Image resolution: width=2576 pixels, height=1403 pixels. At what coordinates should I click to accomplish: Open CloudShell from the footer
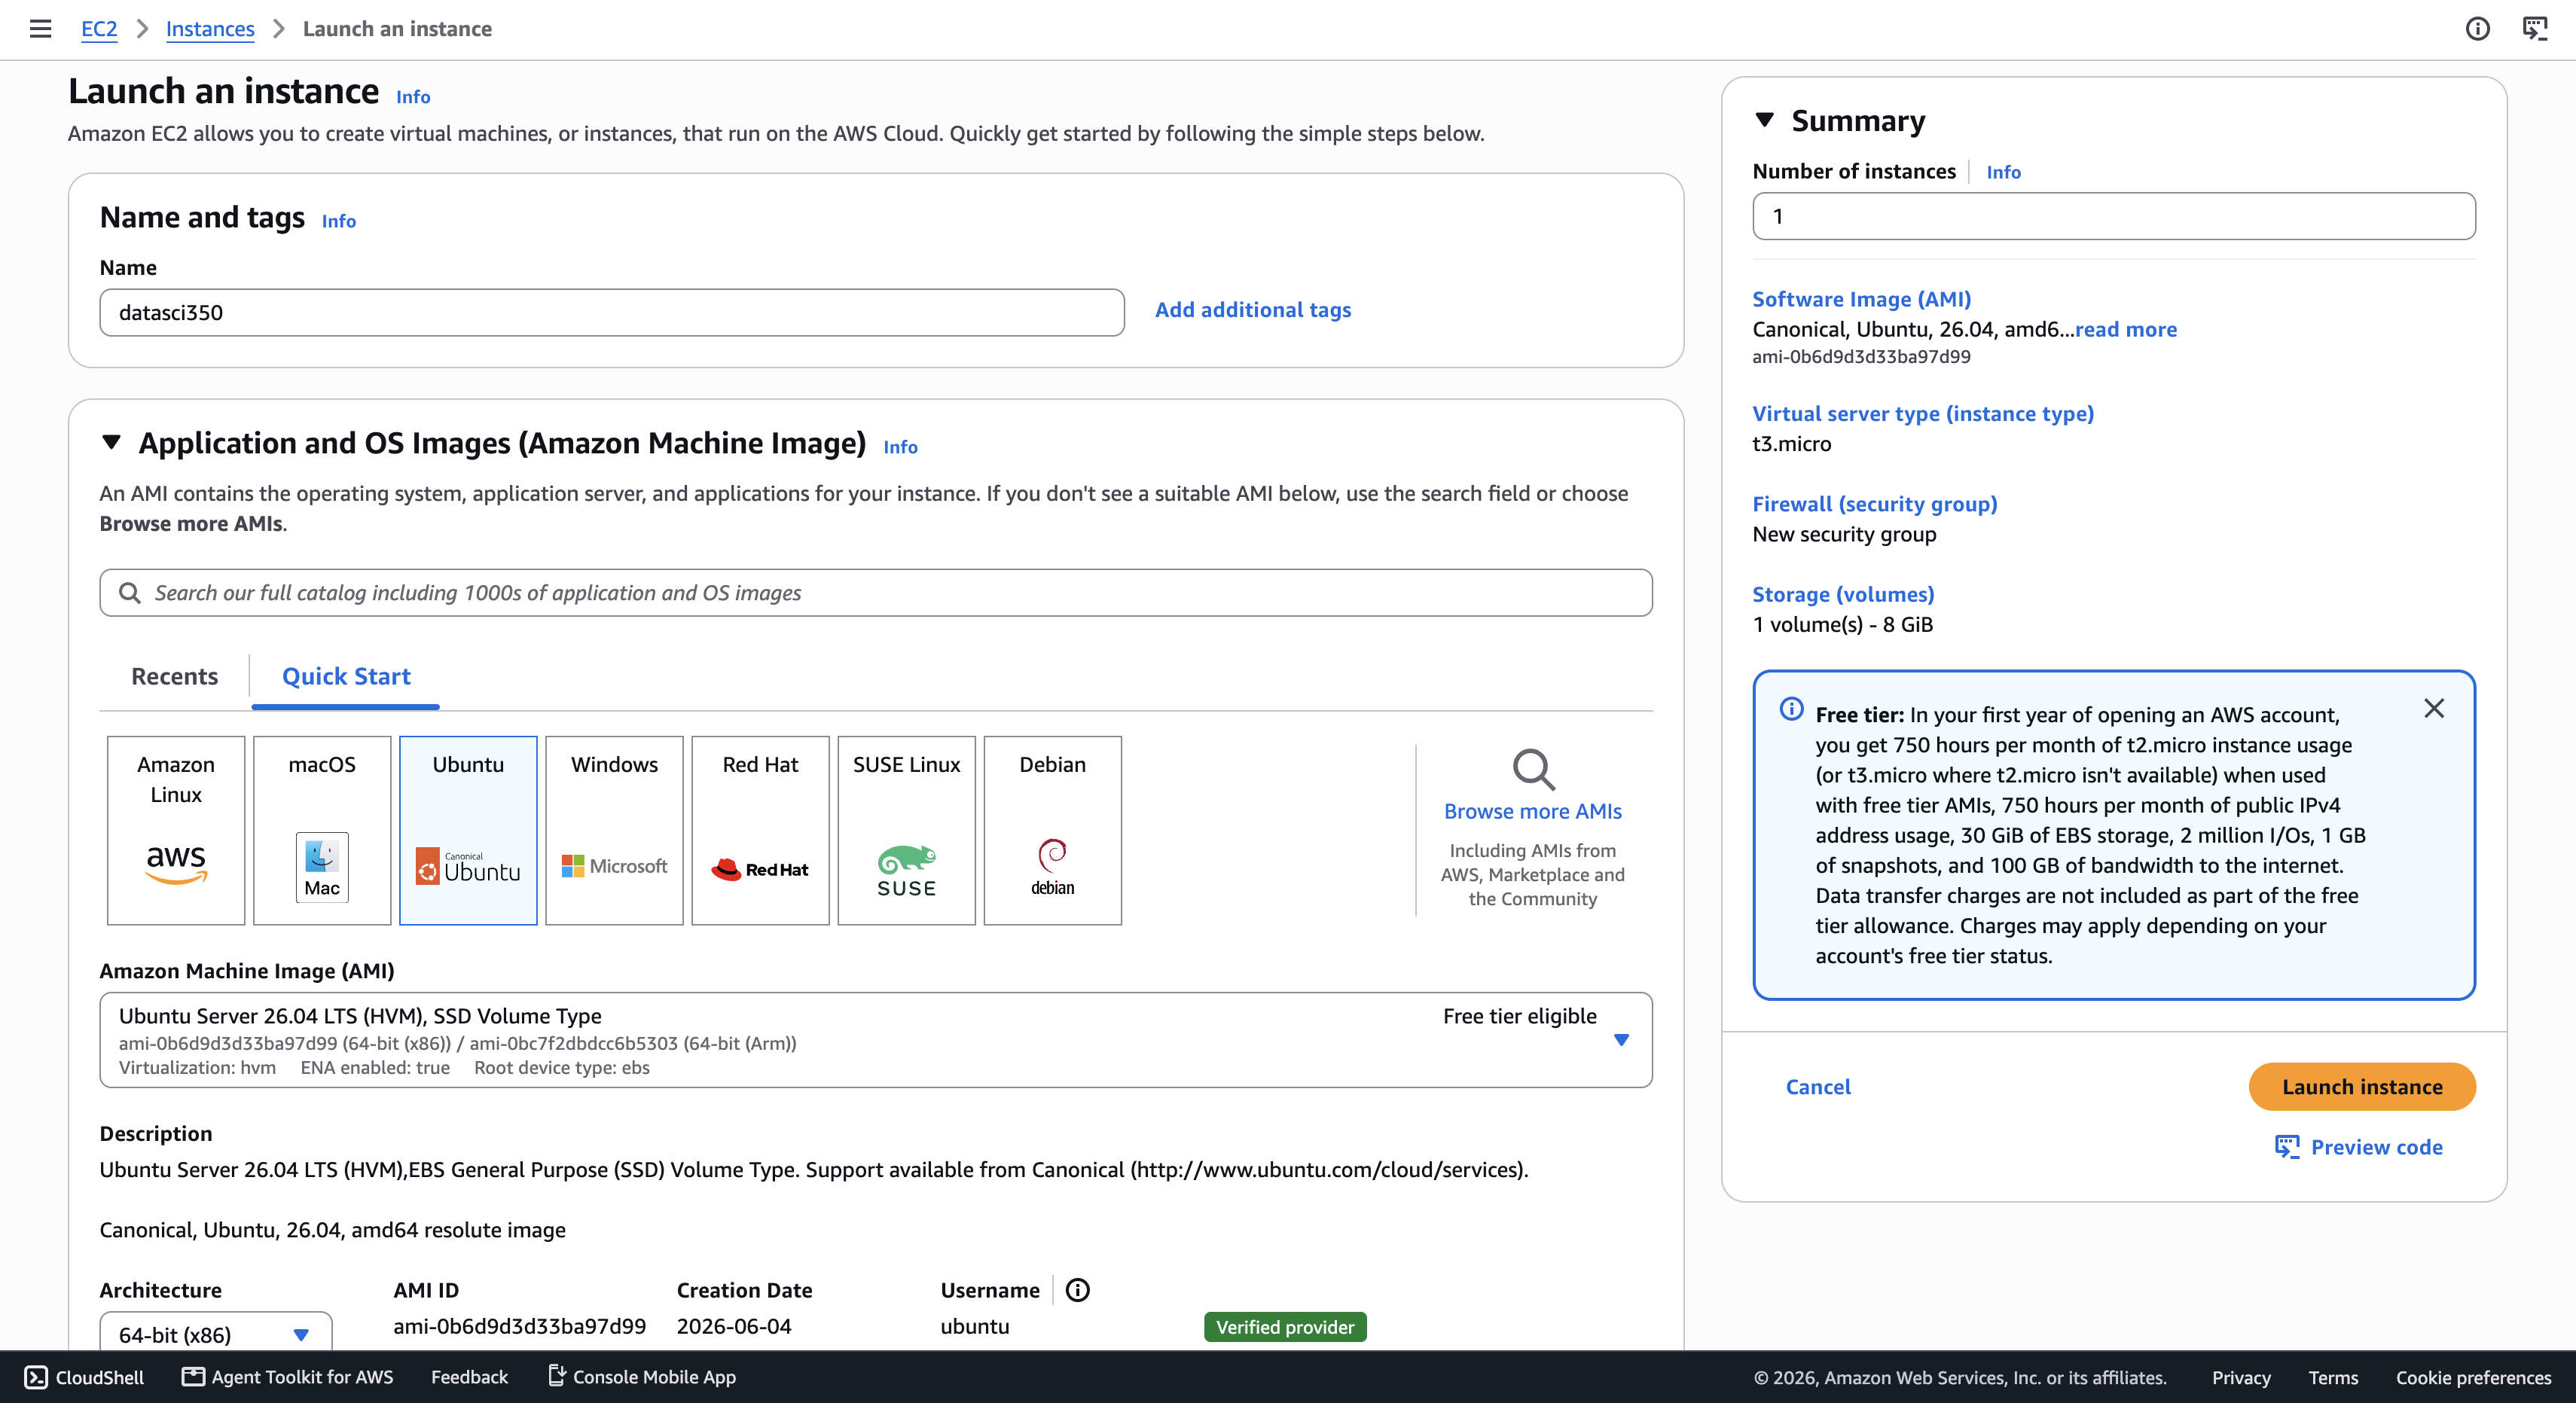pyautogui.click(x=84, y=1377)
